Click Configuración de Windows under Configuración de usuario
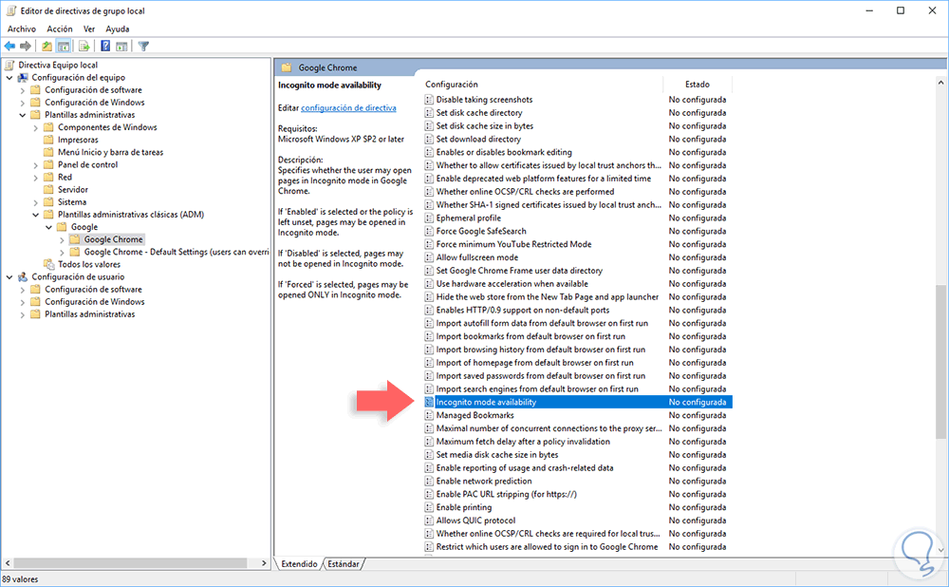This screenshot has height=587, width=949. (x=94, y=302)
